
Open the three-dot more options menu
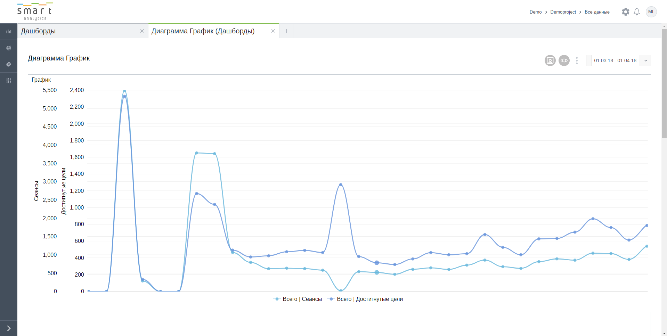pos(577,60)
